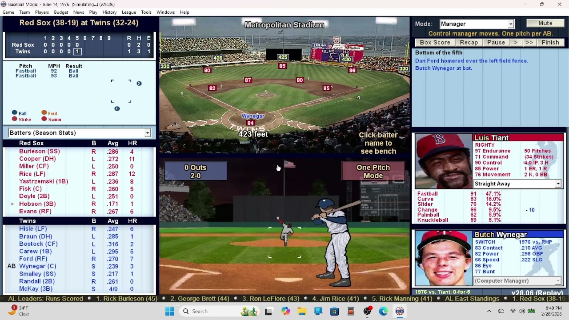Open network settings from the system tray
Image resolution: width=569 pixels, height=320 pixels.
[x=513, y=311]
